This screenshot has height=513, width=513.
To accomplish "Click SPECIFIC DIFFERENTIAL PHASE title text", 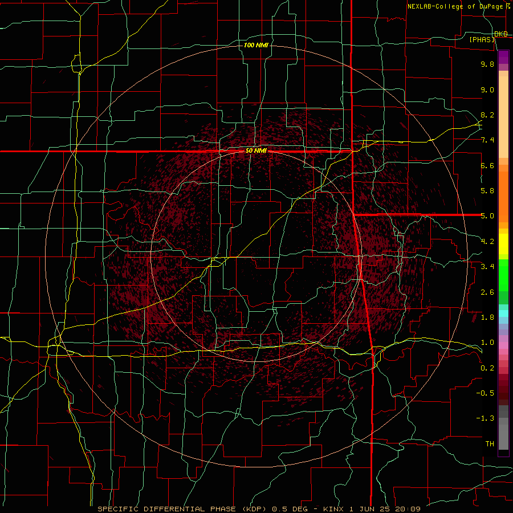I will [x=166, y=509].
